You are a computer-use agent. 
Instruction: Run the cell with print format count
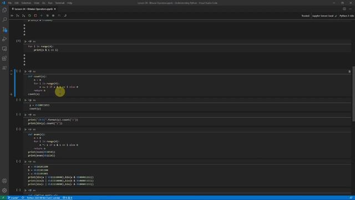pos(26,115)
